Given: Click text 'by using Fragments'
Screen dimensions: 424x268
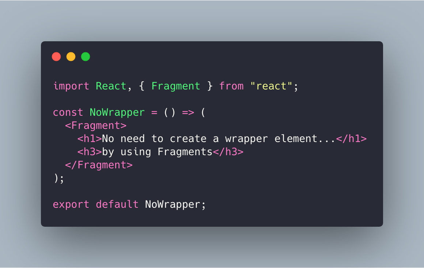Looking at the screenshot, I should pyautogui.click(x=158, y=152).
